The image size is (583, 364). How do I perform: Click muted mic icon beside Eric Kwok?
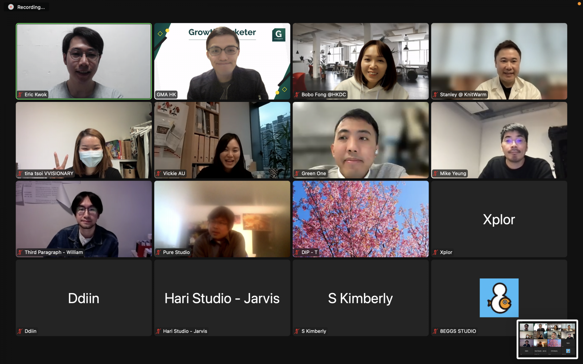[x=20, y=95]
